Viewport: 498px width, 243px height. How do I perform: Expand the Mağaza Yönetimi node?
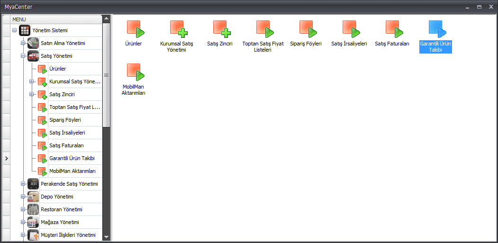(x=23, y=222)
